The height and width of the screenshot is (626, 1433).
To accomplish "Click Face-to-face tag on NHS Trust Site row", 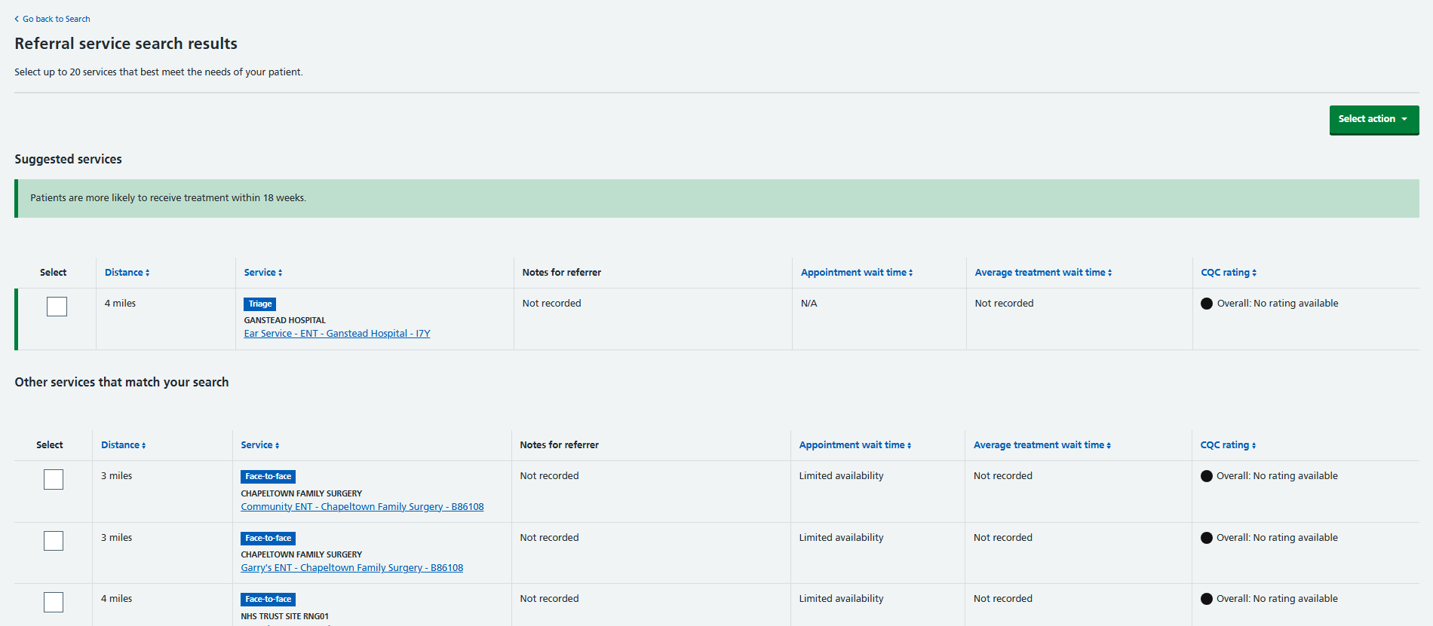I will coord(268,600).
